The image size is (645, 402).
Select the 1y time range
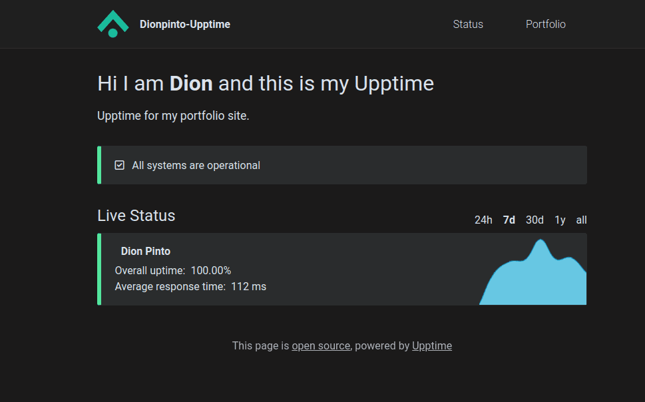(559, 220)
